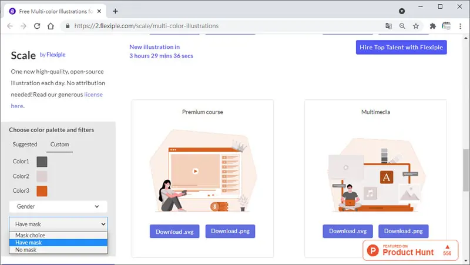Bookmark this page with the star icon
Viewport: 470px width, 265px height.
[x=416, y=26]
